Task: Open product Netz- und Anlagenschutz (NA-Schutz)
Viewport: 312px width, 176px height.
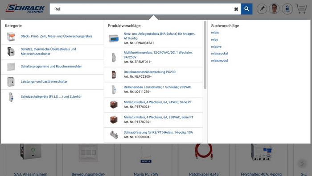Action: click(x=160, y=36)
